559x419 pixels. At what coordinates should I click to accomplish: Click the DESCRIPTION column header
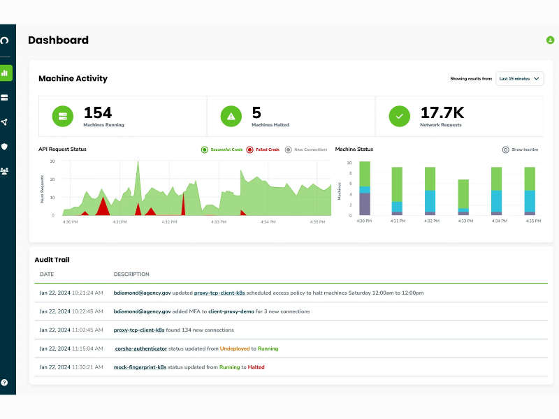coord(131,274)
